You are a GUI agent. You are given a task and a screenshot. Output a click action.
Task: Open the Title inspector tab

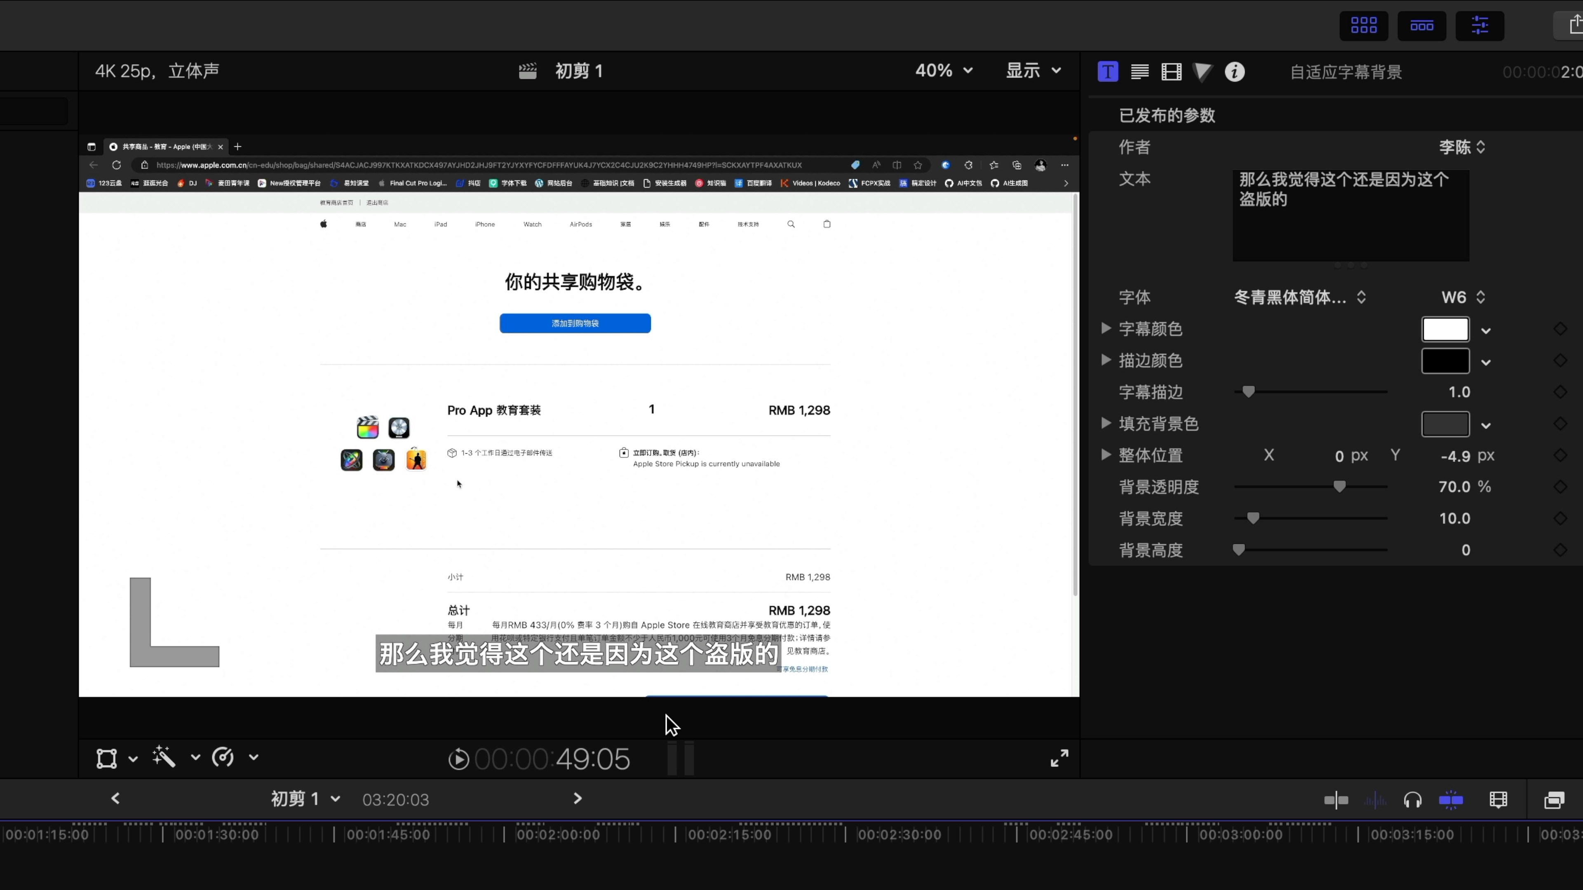click(x=1108, y=72)
